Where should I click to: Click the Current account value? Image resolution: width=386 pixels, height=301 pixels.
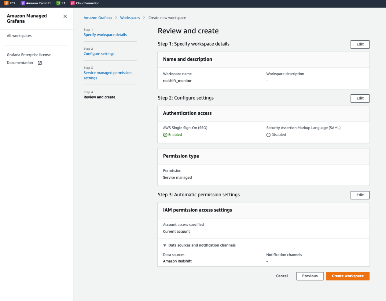click(x=176, y=232)
